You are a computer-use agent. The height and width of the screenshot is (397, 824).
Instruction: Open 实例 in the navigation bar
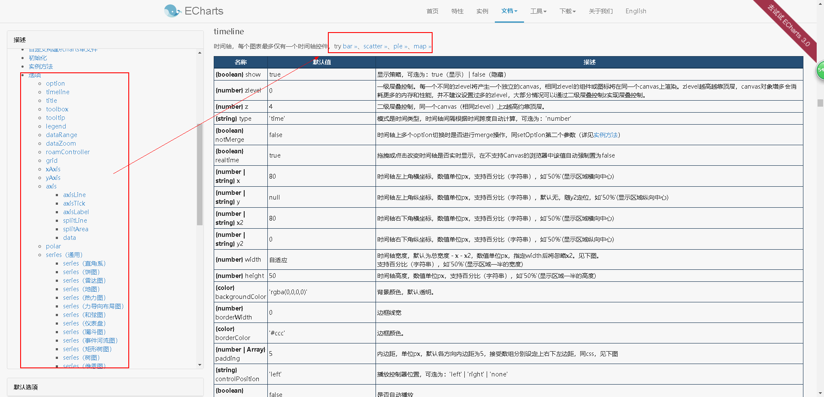pyautogui.click(x=482, y=11)
